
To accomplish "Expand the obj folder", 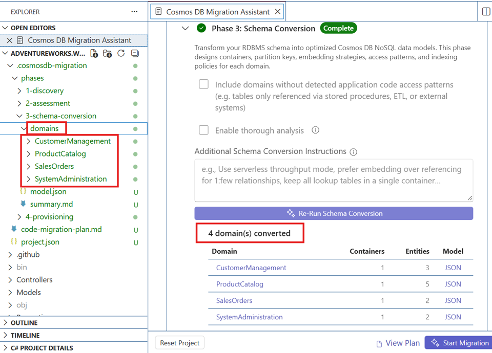I will [x=10, y=305].
